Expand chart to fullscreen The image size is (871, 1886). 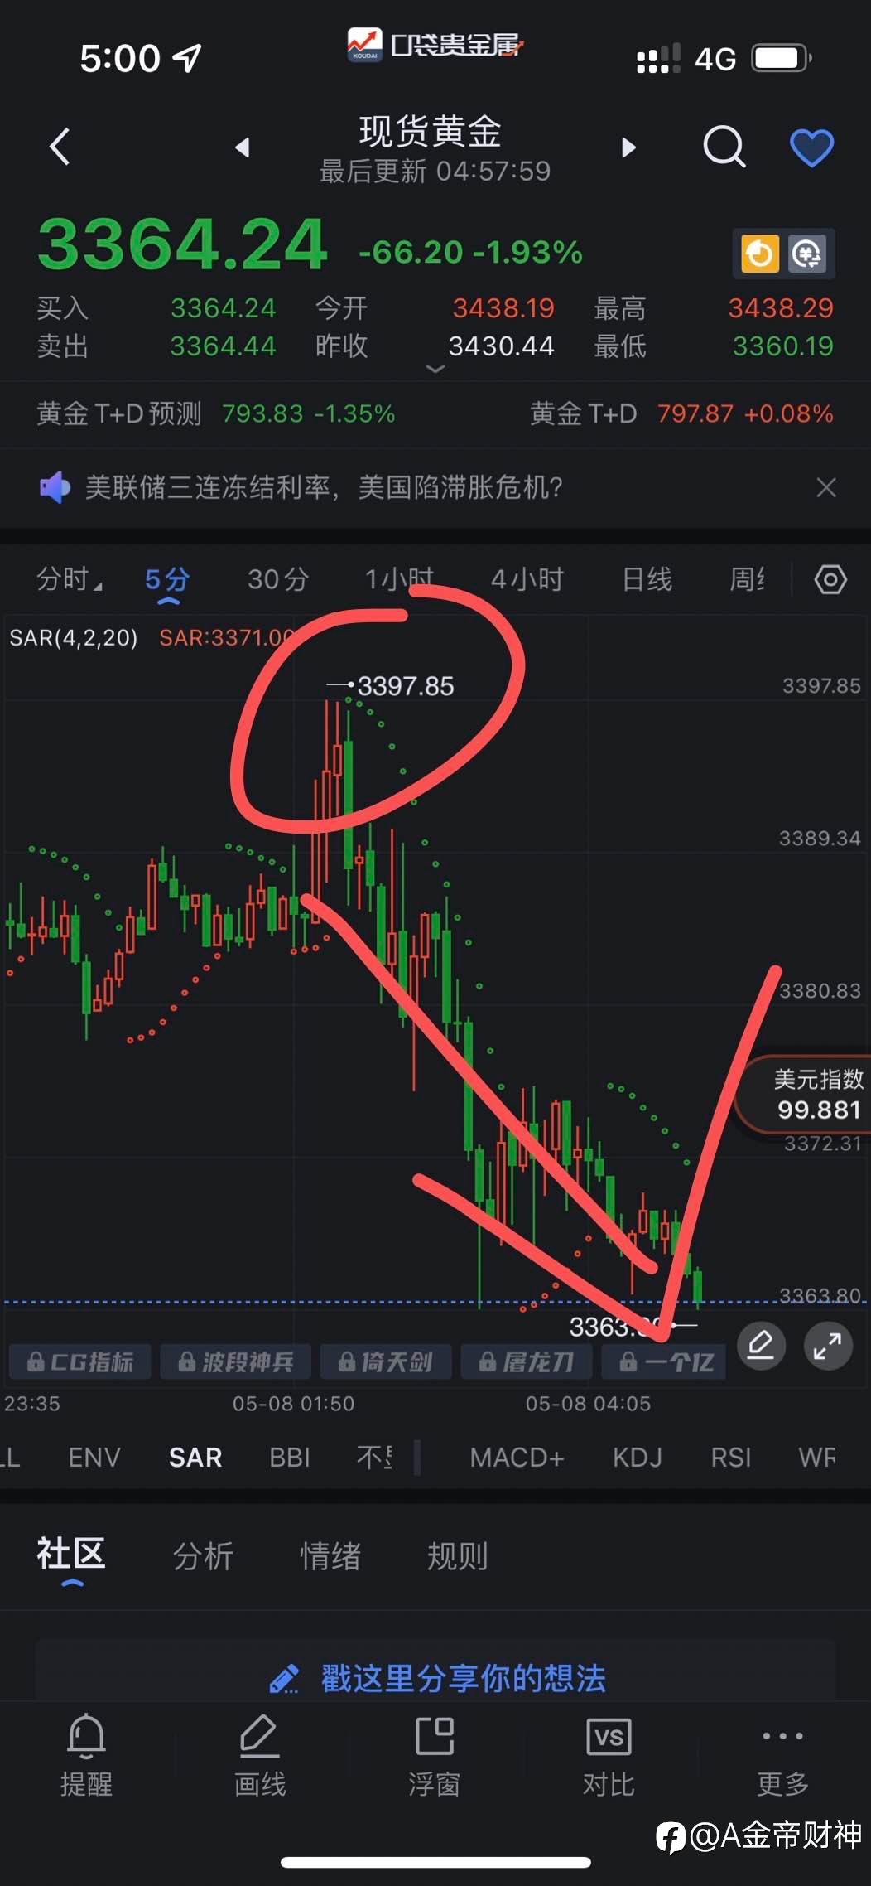(x=828, y=1346)
